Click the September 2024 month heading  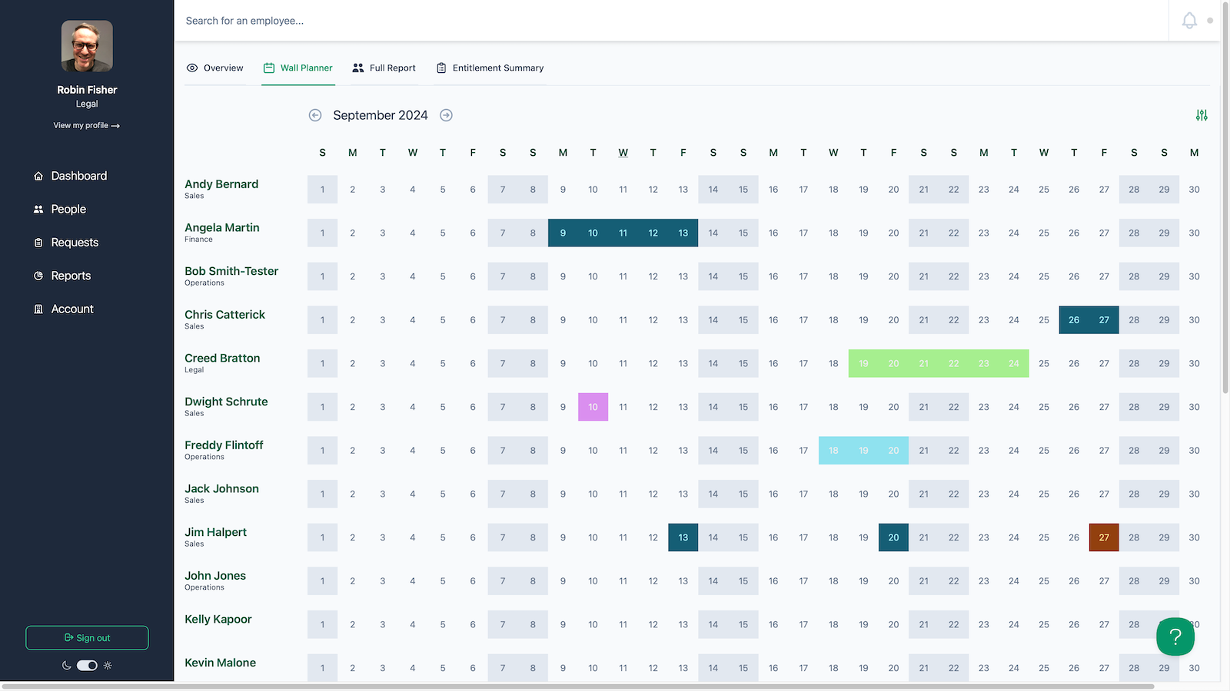381,115
